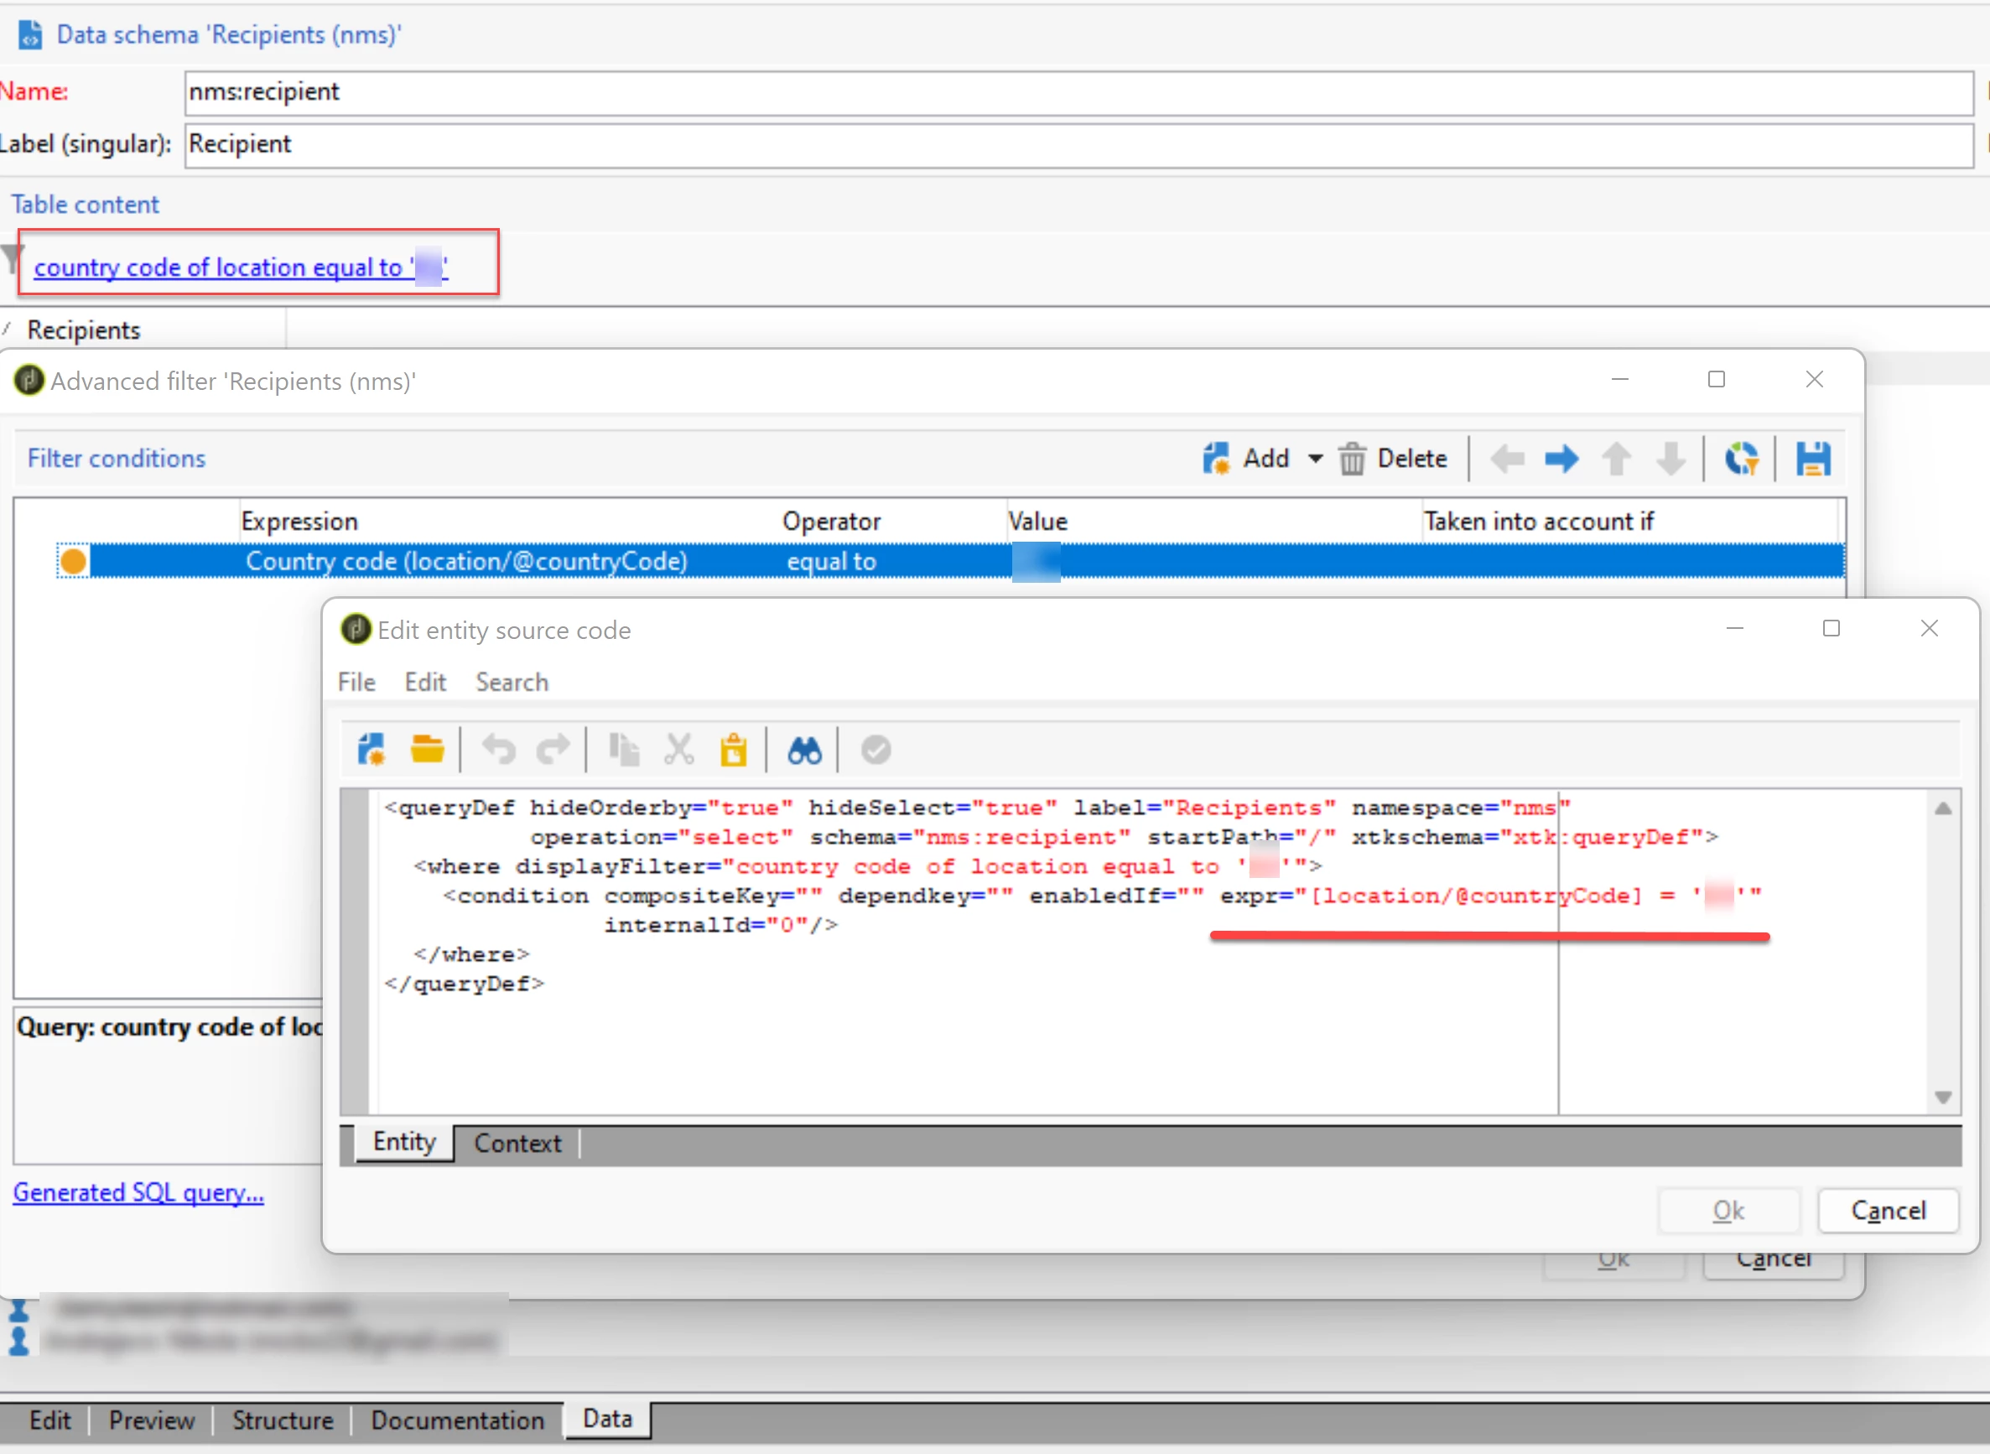1990x1454 pixels.
Task: Open the Add dropdown arrow
Action: click(x=1315, y=459)
